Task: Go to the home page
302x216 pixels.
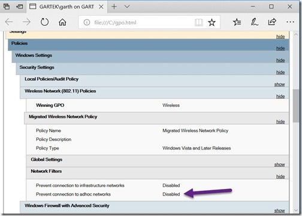Action: pos(62,22)
